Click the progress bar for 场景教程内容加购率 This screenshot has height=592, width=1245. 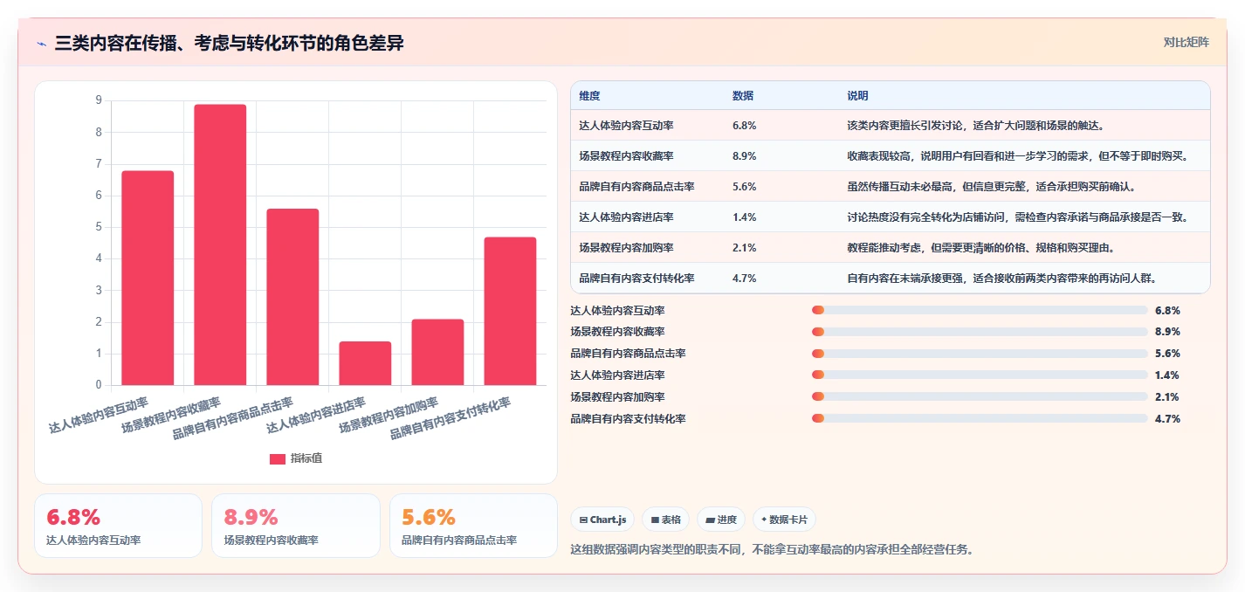[x=980, y=397]
